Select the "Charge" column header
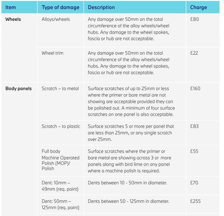The height and width of the screenshot is (216, 224). pos(198,7)
